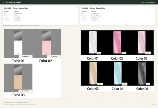Click the email address in the footer
This screenshot has width=158, height=108.
(x=10, y=105)
